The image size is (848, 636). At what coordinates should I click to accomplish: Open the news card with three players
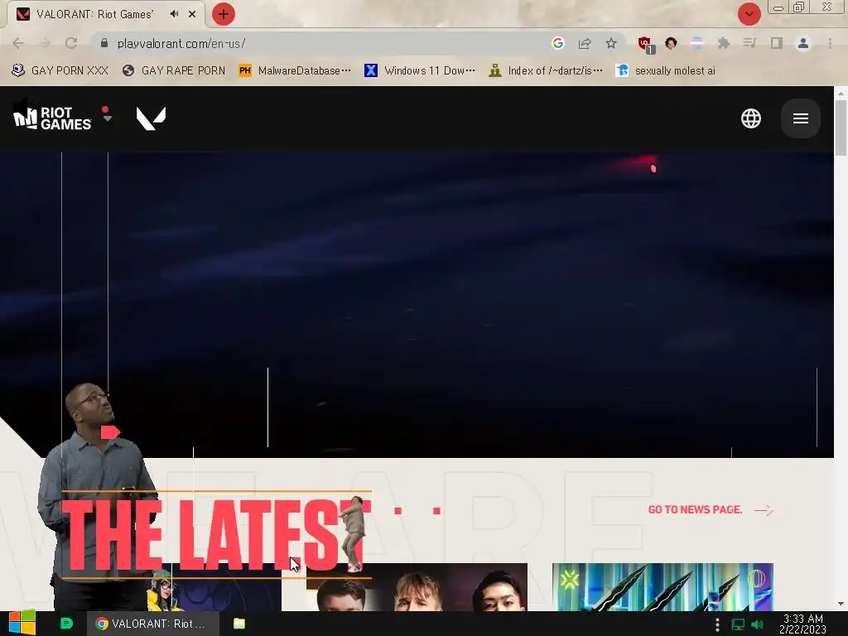[417, 587]
